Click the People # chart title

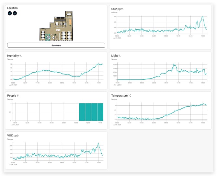click(13, 96)
